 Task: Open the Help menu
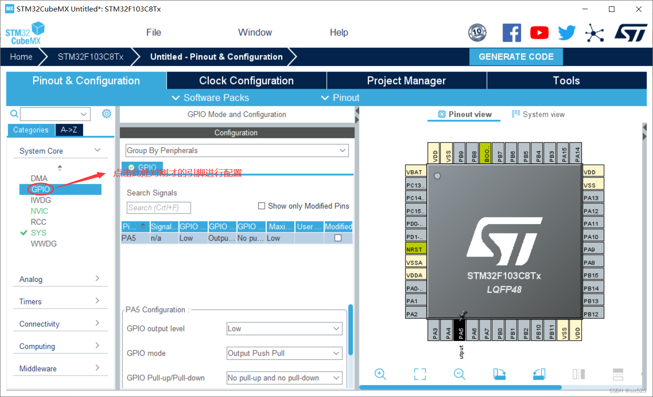(339, 33)
